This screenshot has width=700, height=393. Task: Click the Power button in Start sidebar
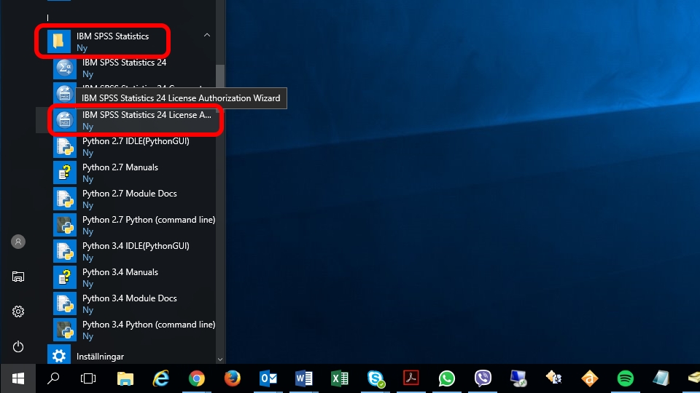point(17,346)
